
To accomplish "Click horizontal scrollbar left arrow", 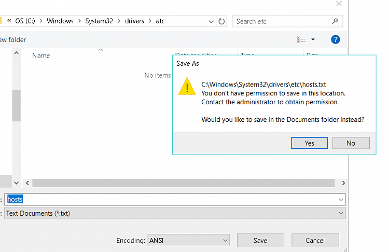I will click(x=27, y=183).
